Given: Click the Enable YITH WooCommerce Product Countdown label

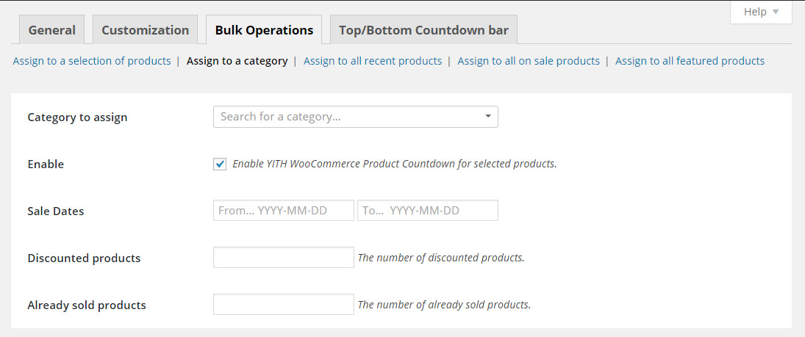Looking at the screenshot, I should [x=395, y=164].
